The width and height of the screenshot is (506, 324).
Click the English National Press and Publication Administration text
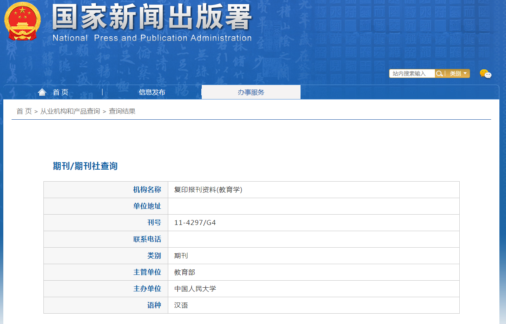152,38
